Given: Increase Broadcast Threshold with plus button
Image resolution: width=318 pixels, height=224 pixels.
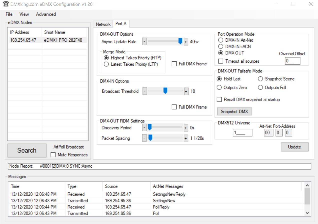Looking at the screenshot, I should point(186,91).
